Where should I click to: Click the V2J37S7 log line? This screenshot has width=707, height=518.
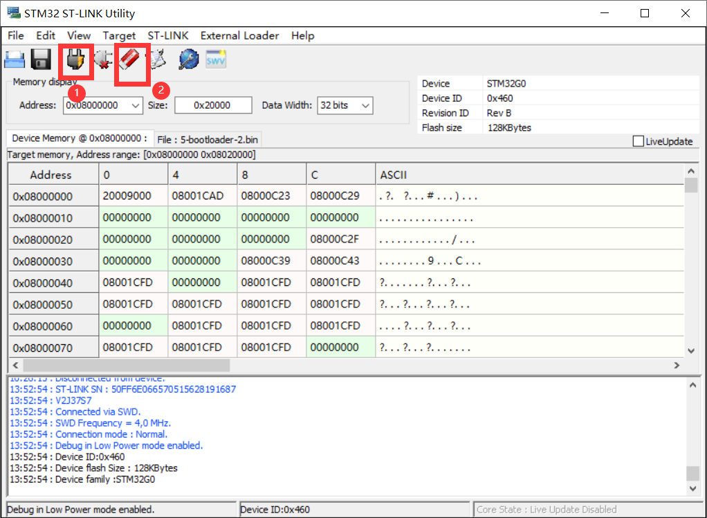point(50,400)
